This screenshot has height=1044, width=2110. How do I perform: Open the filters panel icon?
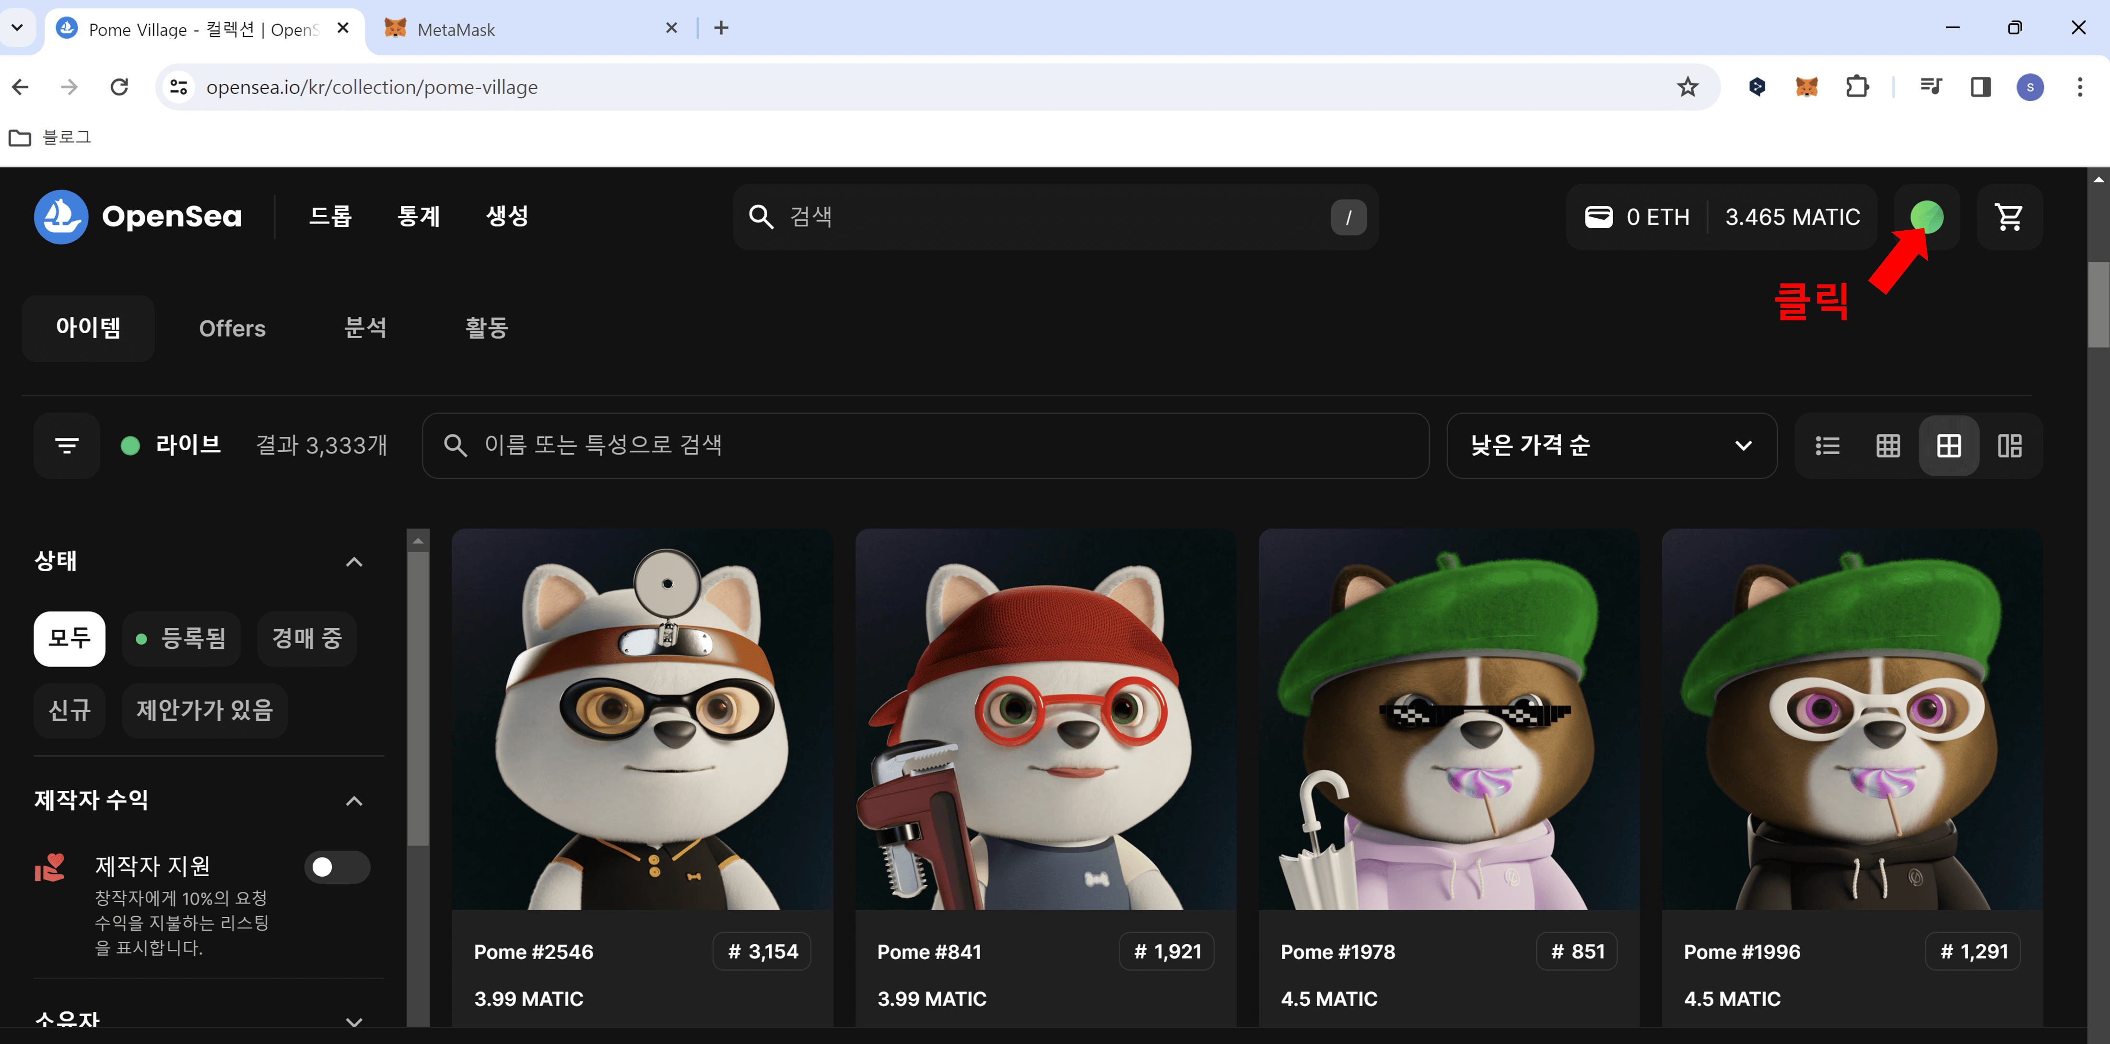click(66, 445)
